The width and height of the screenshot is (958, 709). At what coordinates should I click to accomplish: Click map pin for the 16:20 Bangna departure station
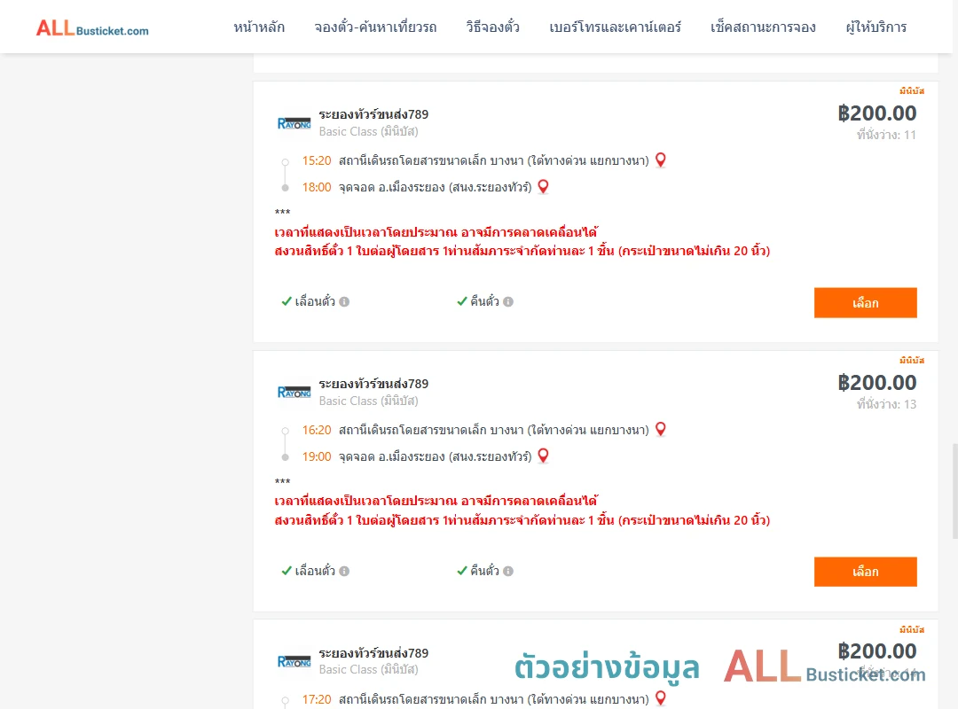tap(661, 429)
